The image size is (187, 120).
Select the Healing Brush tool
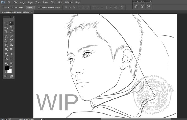point(6,36)
